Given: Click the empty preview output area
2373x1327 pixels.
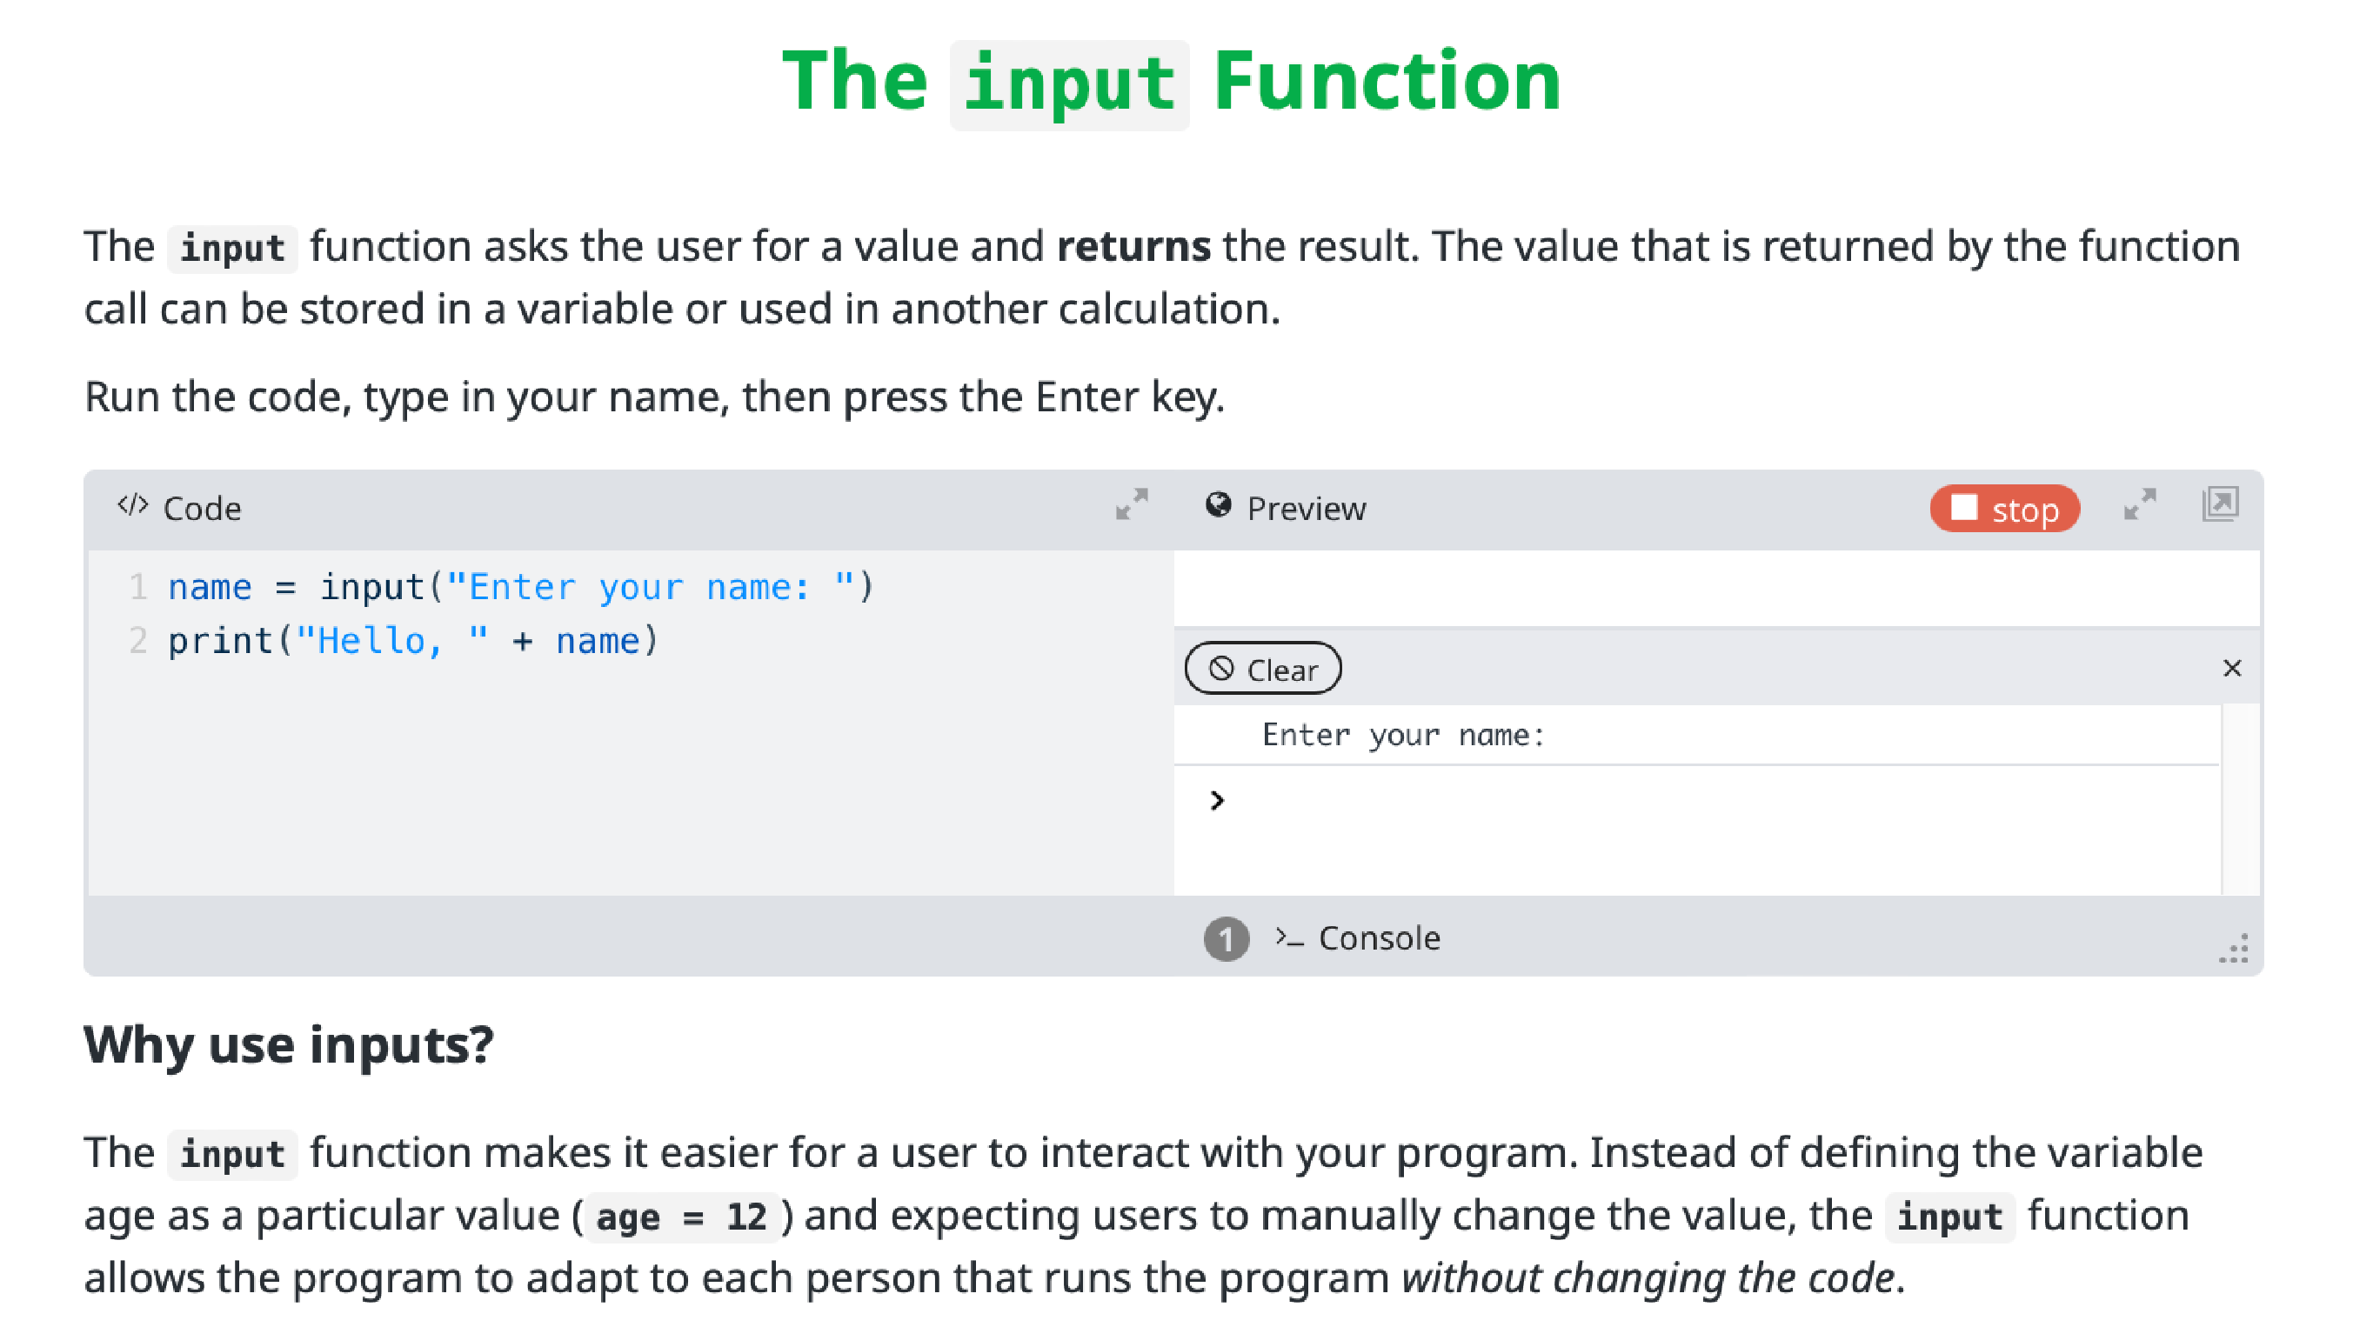Looking at the screenshot, I should coord(1715,590).
